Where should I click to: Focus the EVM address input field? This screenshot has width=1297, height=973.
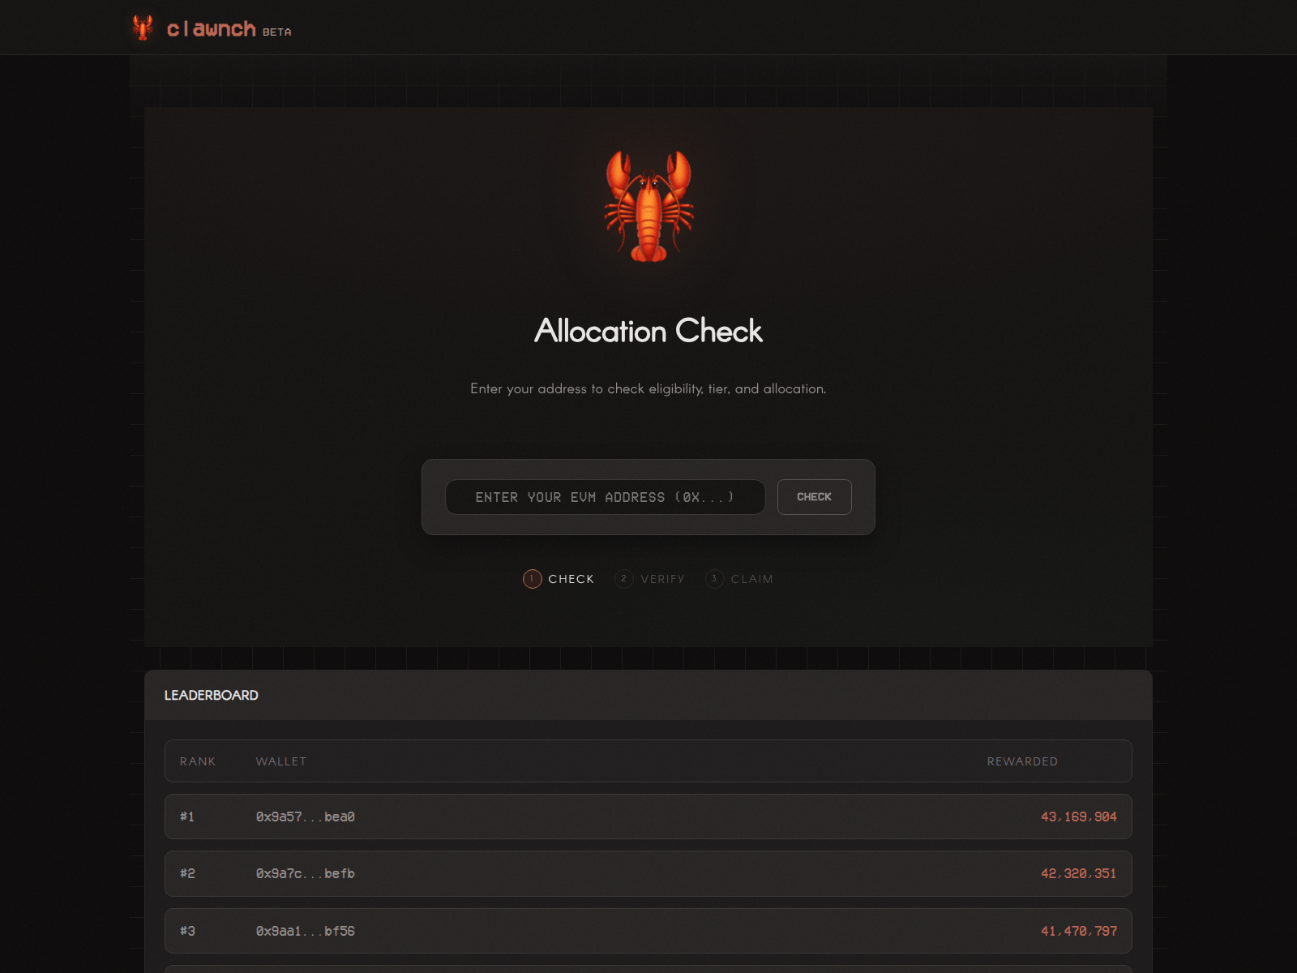pyautogui.click(x=606, y=497)
